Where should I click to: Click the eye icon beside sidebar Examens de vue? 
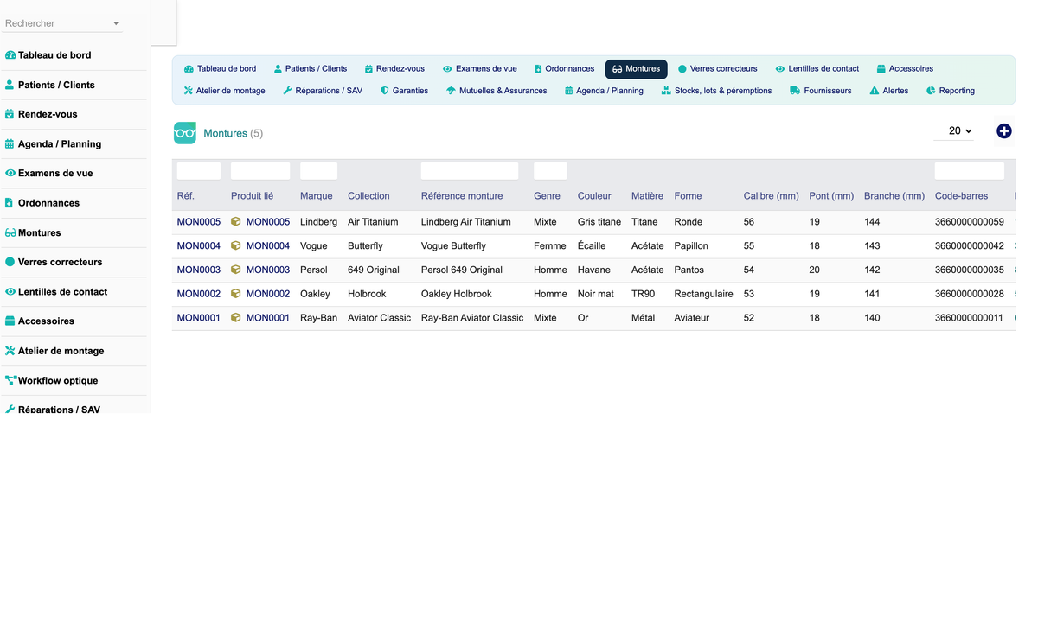coord(10,173)
